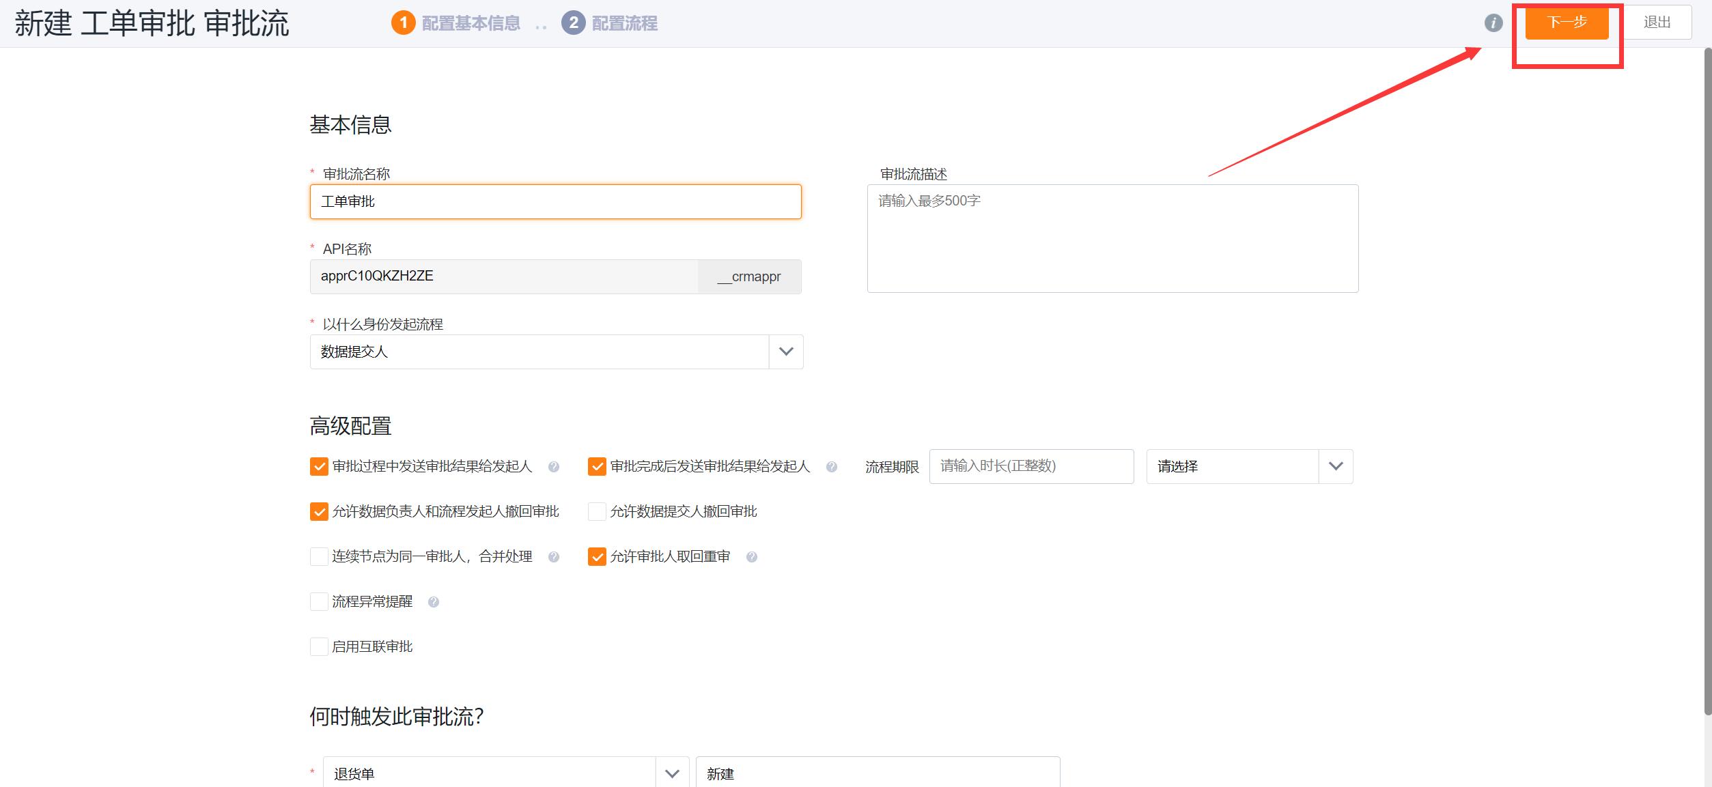The width and height of the screenshot is (1712, 787).
Task: Click help icon next to 审批完成后发送审批结果给发起人
Action: click(831, 467)
